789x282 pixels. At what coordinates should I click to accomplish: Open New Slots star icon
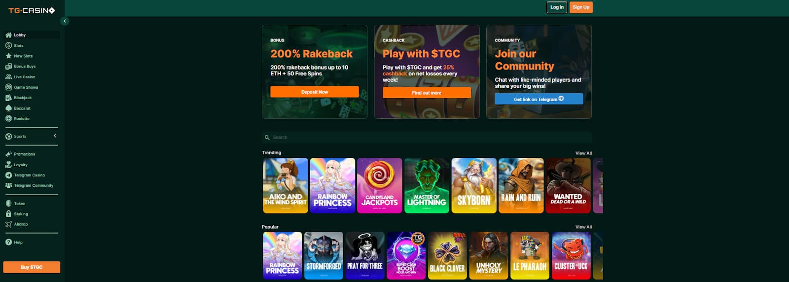click(x=8, y=56)
